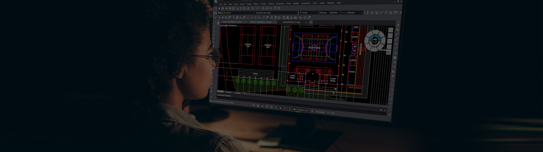Viewport: 543px width, 152px height.
Task: Open the Unsaved Layer State dropdown
Action: tap(296, 13)
